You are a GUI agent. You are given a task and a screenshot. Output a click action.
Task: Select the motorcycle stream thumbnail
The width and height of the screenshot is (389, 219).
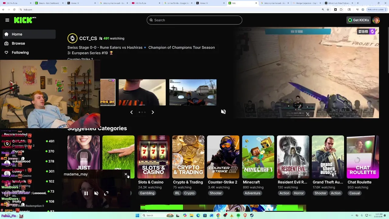click(x=193, y=92)
